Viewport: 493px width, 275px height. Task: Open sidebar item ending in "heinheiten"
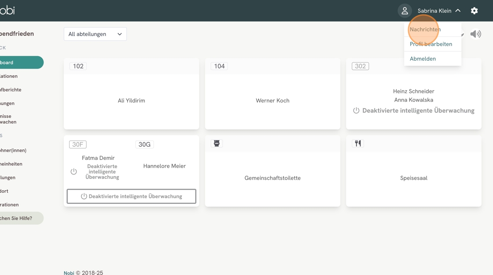click(11, 164)
